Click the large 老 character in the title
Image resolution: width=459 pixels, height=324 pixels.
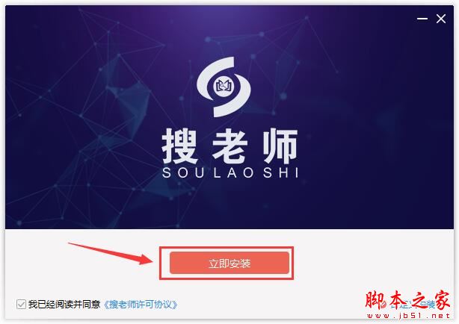pos(229,146)
